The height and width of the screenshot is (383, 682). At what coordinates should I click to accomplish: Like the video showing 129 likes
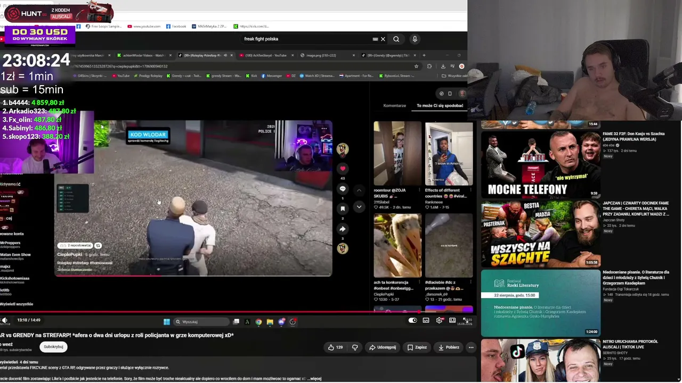(335, 347)
